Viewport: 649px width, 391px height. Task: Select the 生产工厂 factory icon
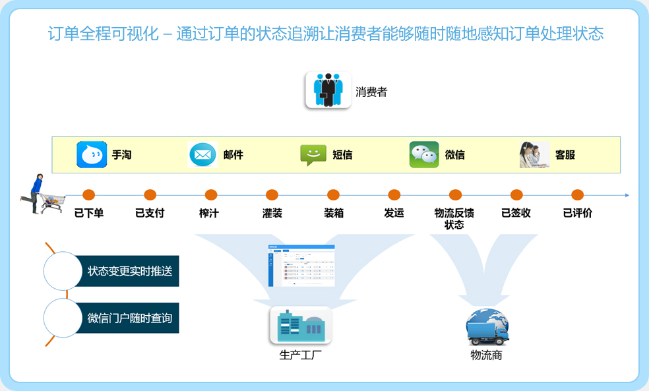tap(301, 325)
